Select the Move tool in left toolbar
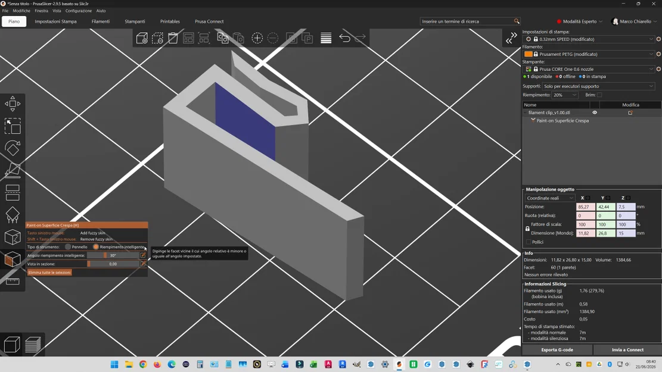662x372 pixels. pyautogui.click(x=13, y=104)
